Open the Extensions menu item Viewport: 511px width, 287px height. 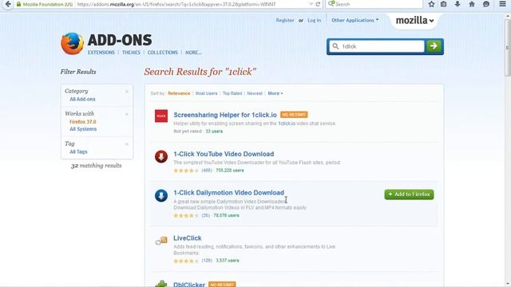pos(101,53)
